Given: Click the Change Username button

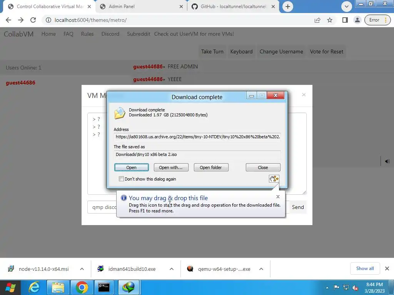Looking at the screenshot, I should 281,51.
